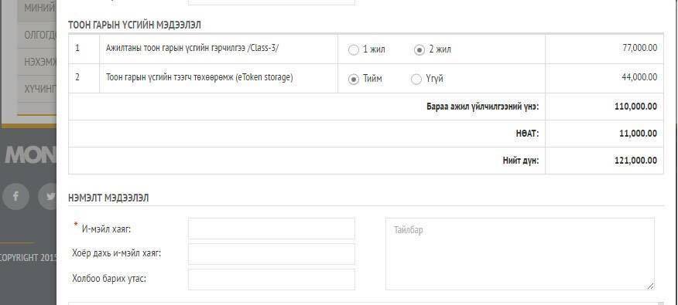Click Тоон гарын үсгийн тээгч төхөөрөмж row text
The width and height of the screenshot is (678, 305).
(x=200, y=77)
